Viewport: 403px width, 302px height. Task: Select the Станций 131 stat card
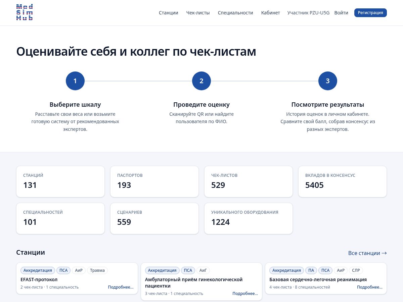click(60, 182)
